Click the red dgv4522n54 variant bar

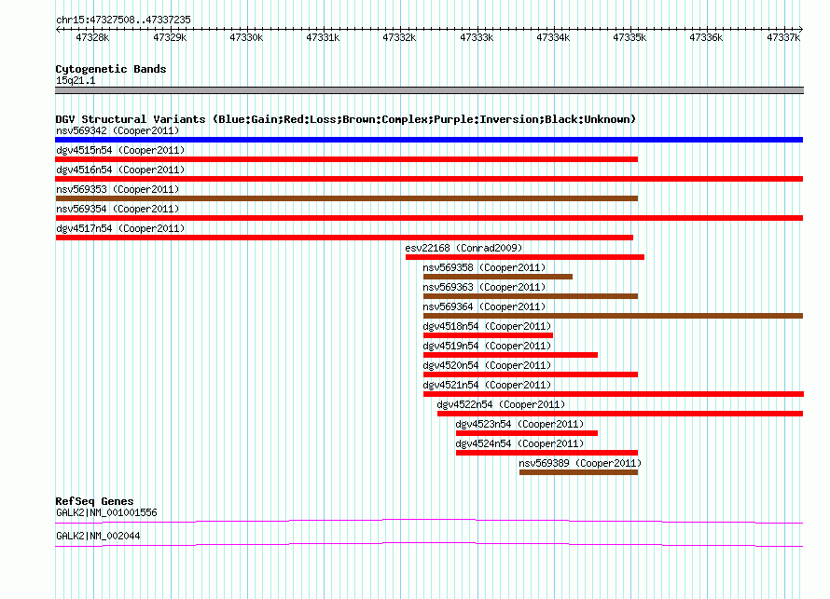(620, 414)
